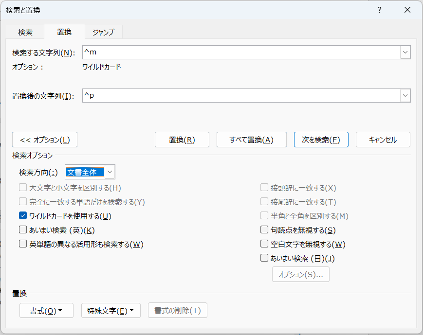Click the help question mark icon
This screenshot has height=335, width=423.
(380, 10)
